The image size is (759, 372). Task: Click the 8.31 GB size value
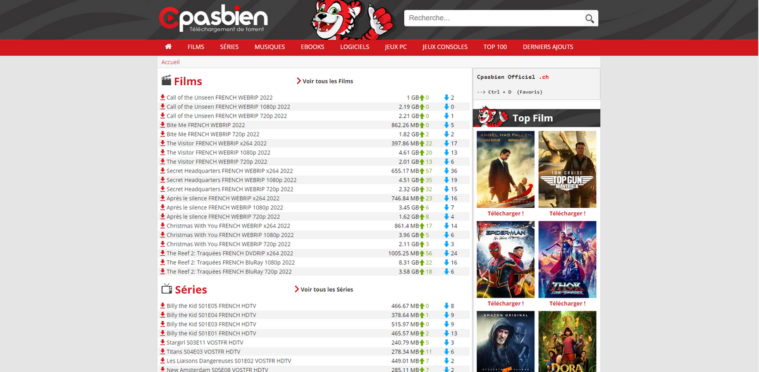coord(409,263)
